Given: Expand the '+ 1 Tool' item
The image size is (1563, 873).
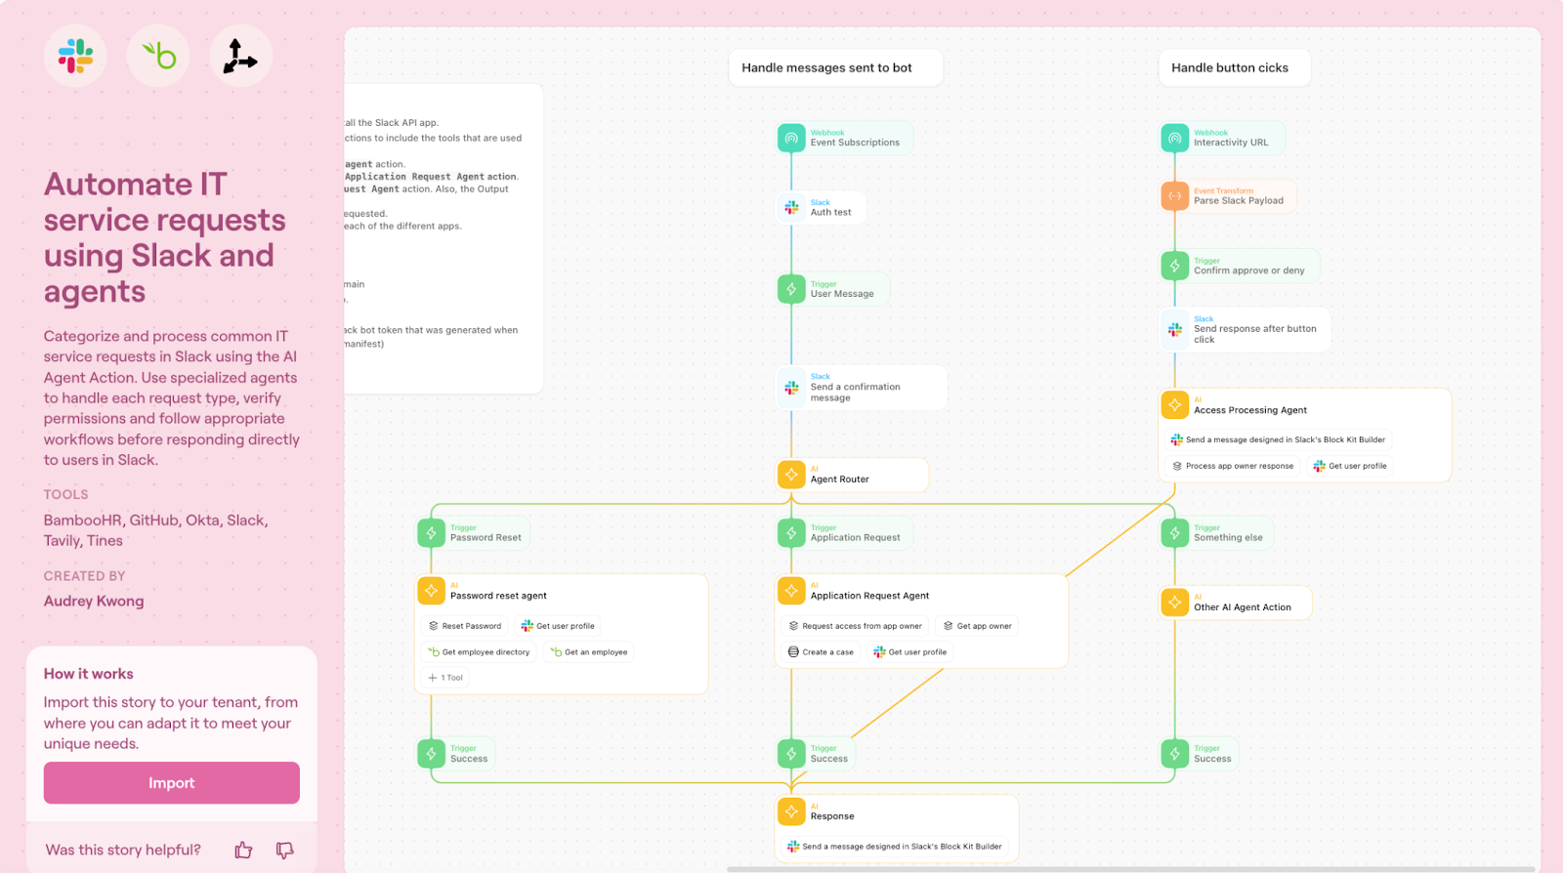Looking at the screenshot, I should click(445, 678).
